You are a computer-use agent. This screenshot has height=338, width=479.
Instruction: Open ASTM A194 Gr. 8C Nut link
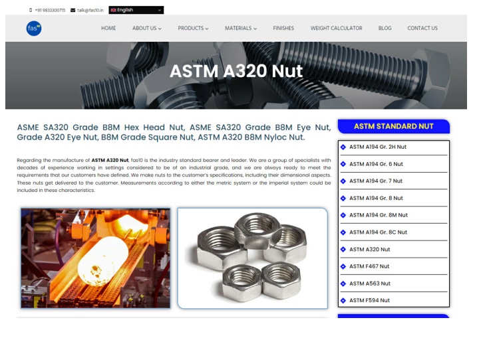pos(378,232)
